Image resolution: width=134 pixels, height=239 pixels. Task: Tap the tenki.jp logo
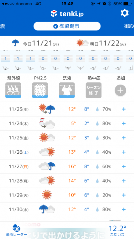(x=67, y=14)
